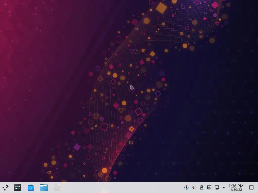Click the Show Desktop button
This screenshot has width=258, height=193.
(x=251, y=187)
